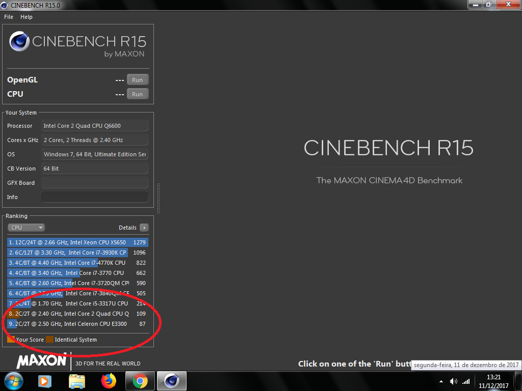The image size is (522, 391).
Task: Select ranking row Intel Core i5-3317U
Action: (77, 303)
